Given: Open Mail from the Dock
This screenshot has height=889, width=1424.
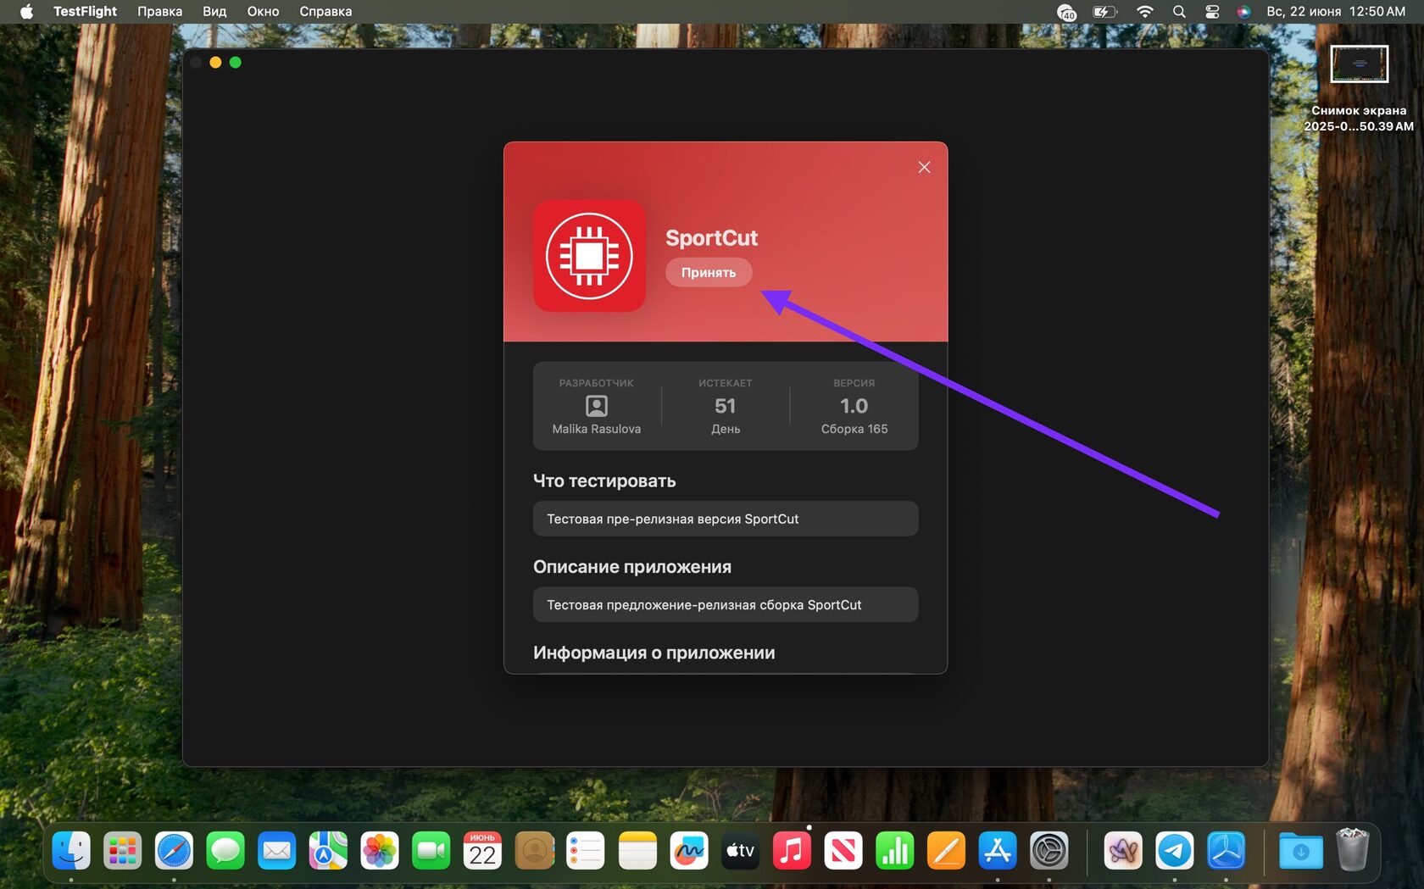Looking at the screenshot, I should coord(277,850).
